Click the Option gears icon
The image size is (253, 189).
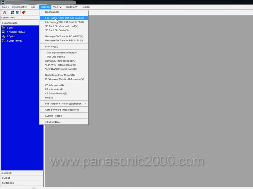pyautogui.click(x=4, y=36)
